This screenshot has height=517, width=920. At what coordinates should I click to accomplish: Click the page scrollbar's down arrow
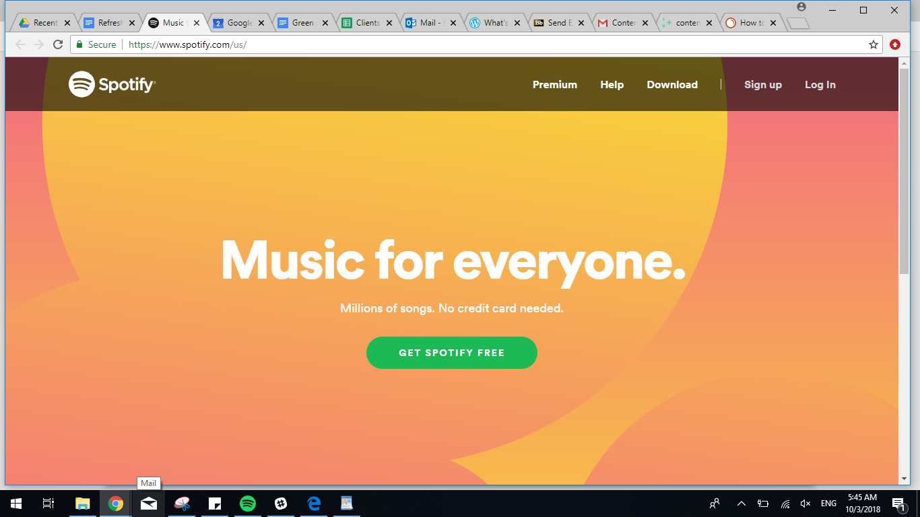(904, 479)
